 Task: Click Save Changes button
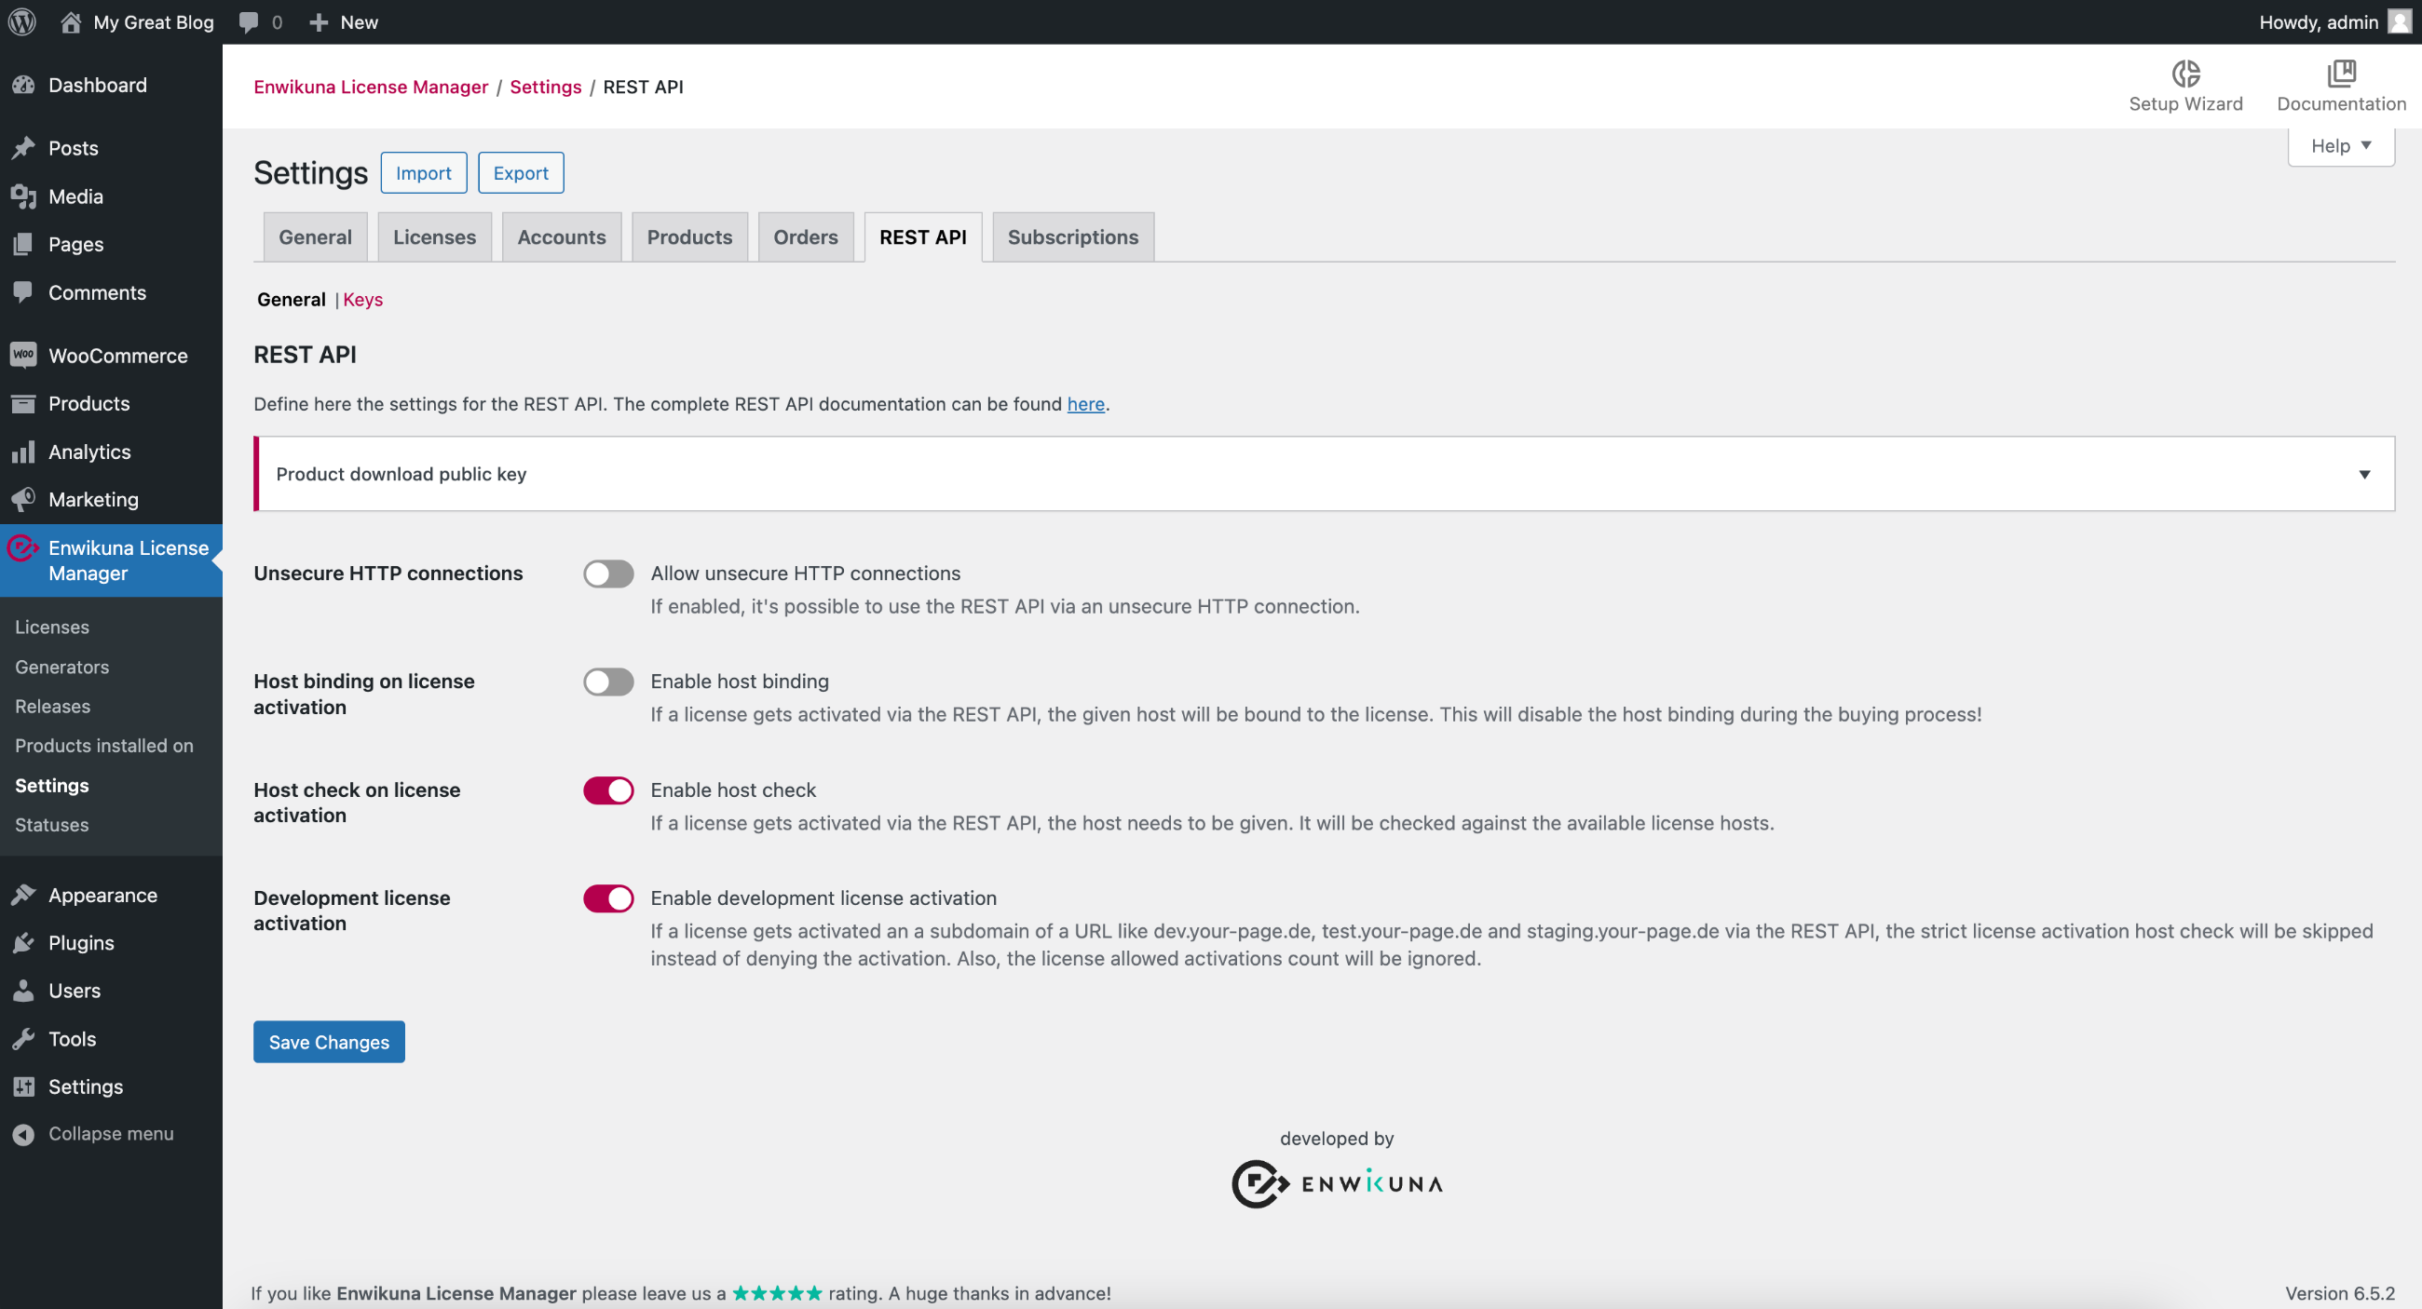329,1041
